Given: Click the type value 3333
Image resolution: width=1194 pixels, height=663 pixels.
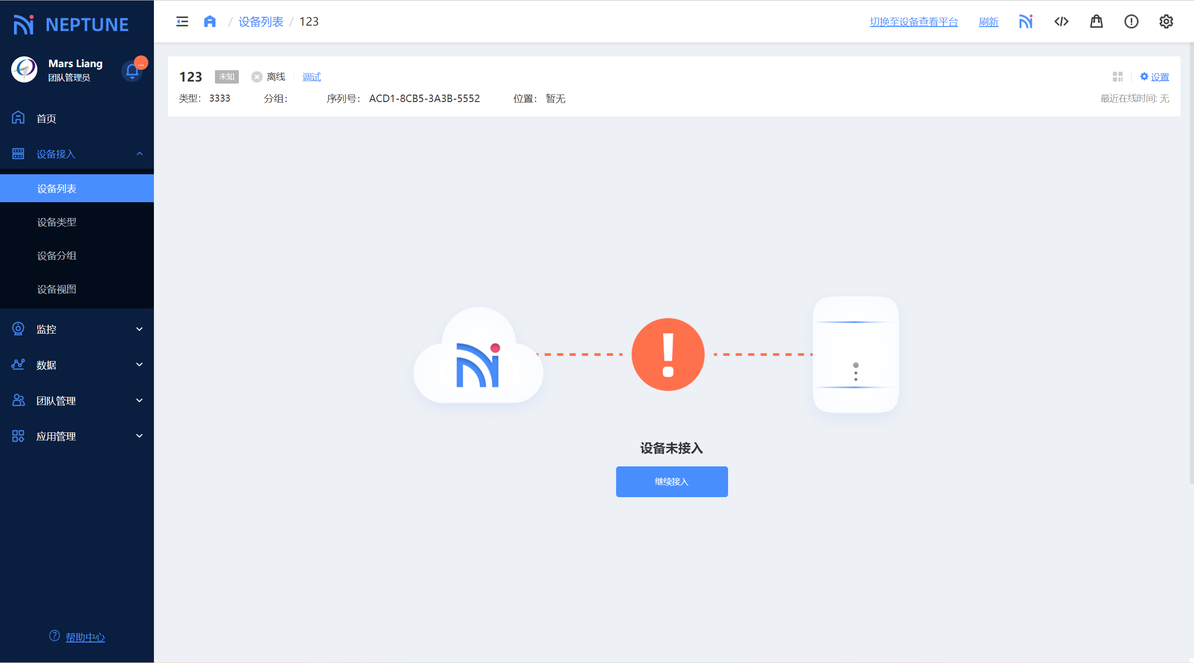Looking at the screenshot, I should (220, 98).
